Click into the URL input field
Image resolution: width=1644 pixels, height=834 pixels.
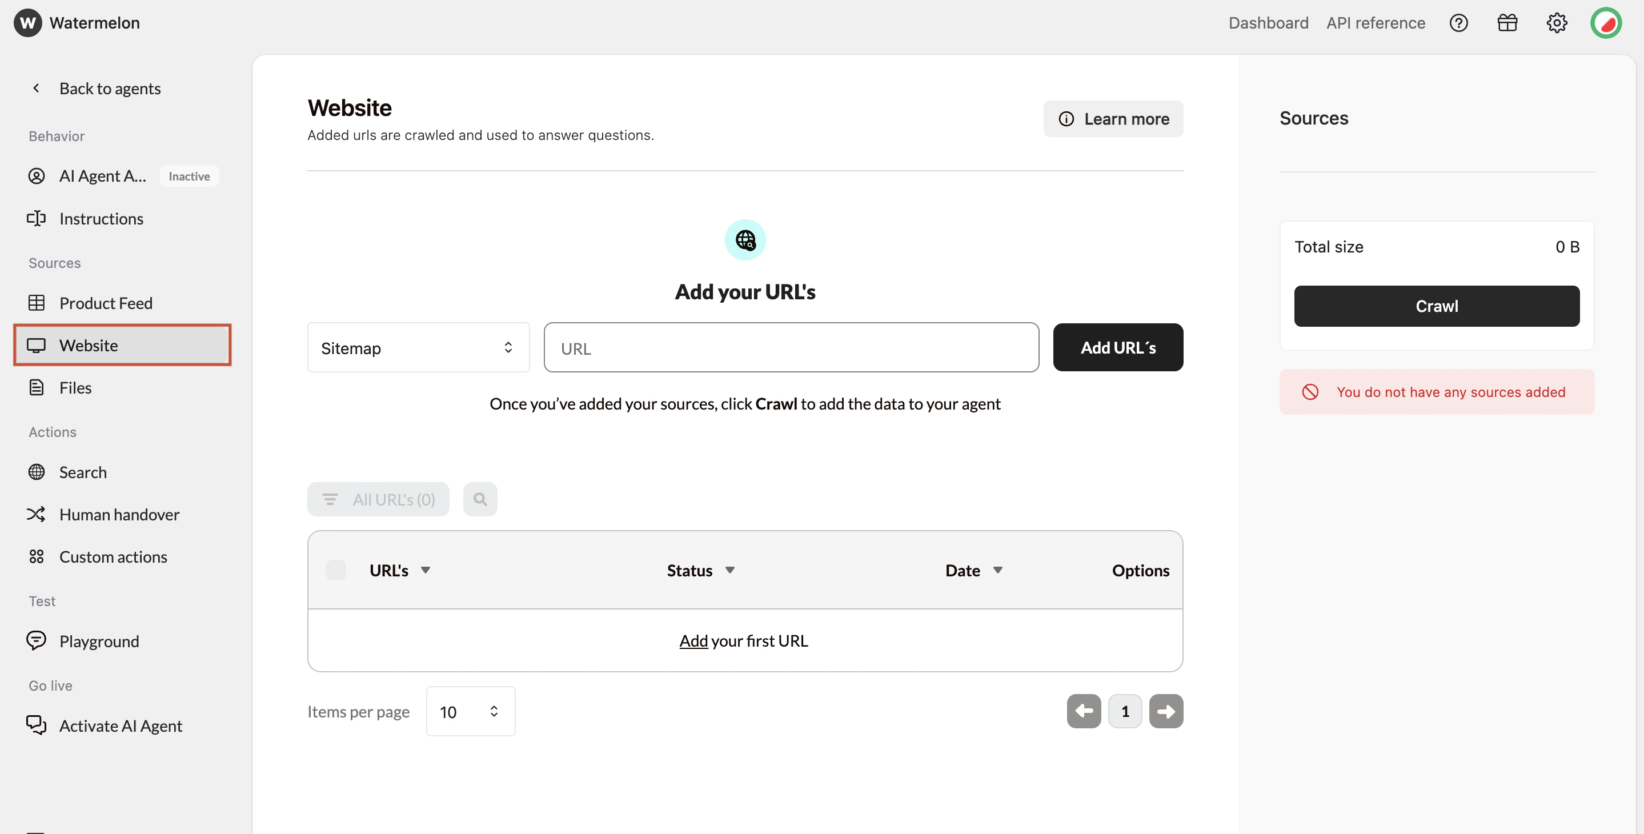[x=791, y=348]
